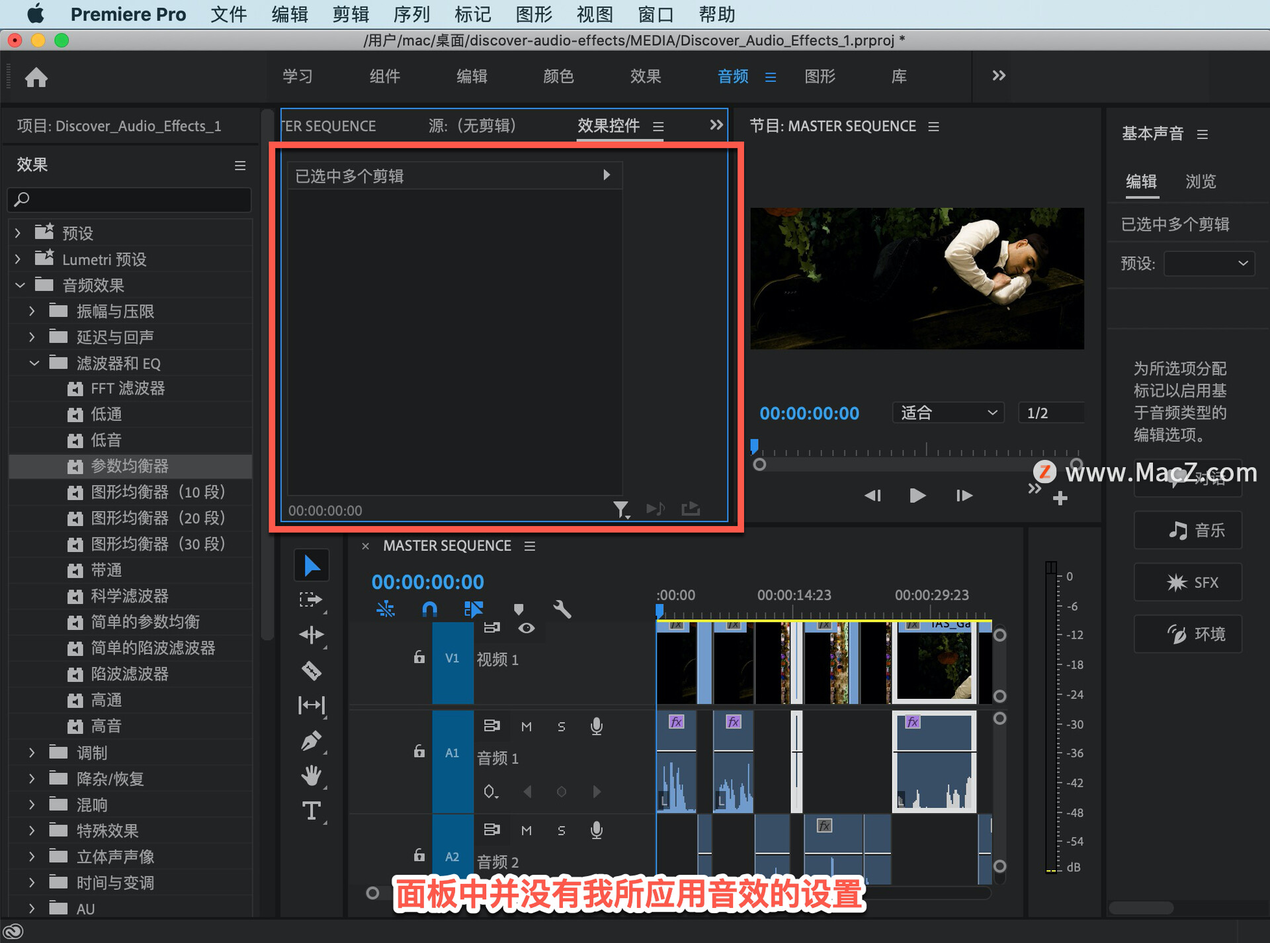Click the video track vertical zoom handle
1270x943 pixels.
click(x=1000, y=635)
